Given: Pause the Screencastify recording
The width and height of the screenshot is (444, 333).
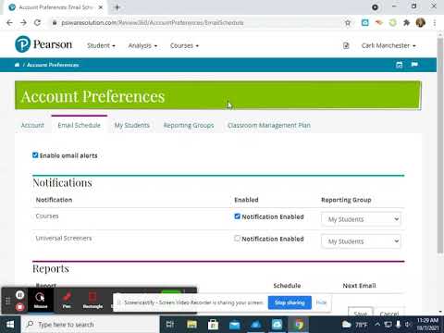Looking at the screenshot, I should click(19, 295).
